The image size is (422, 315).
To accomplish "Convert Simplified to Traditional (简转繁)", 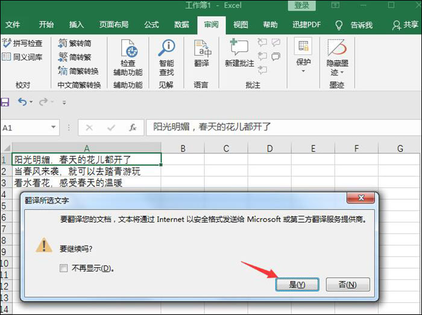I will coord(75,57).
